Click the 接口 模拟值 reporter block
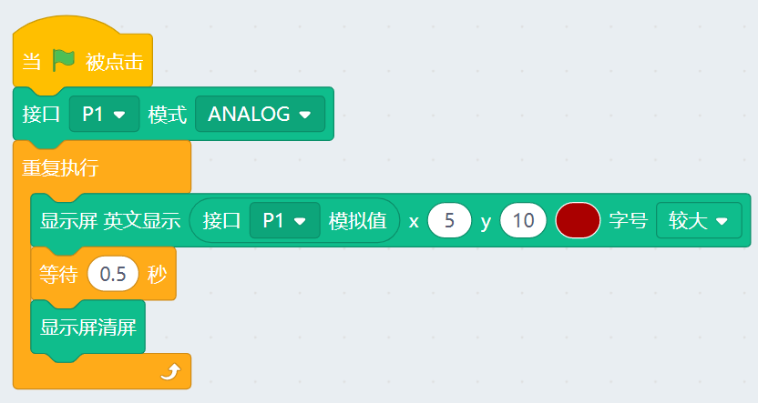758x403 pixels. 295,220
